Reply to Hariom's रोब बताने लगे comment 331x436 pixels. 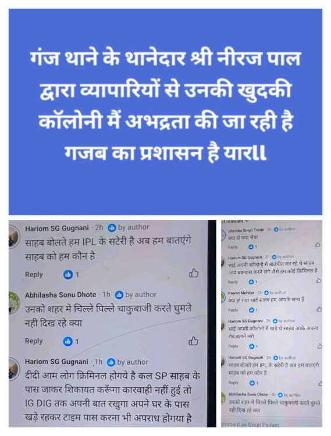(233, 346)
